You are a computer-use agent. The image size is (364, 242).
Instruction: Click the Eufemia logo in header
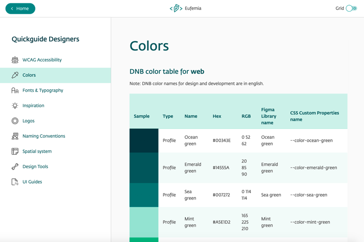(185, 8)
